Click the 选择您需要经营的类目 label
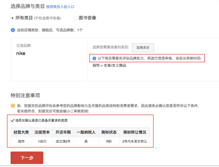The height and width of the screenshot is (167, 219). (111, 47)
